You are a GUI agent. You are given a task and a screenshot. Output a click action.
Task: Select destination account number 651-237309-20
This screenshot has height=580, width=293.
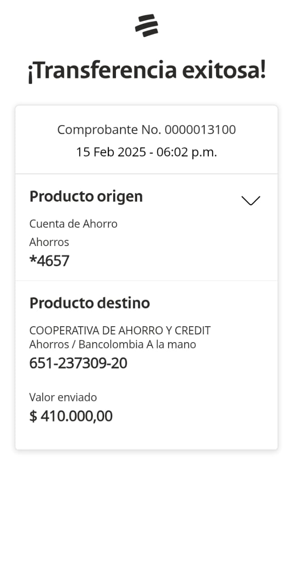pos(78,363)
